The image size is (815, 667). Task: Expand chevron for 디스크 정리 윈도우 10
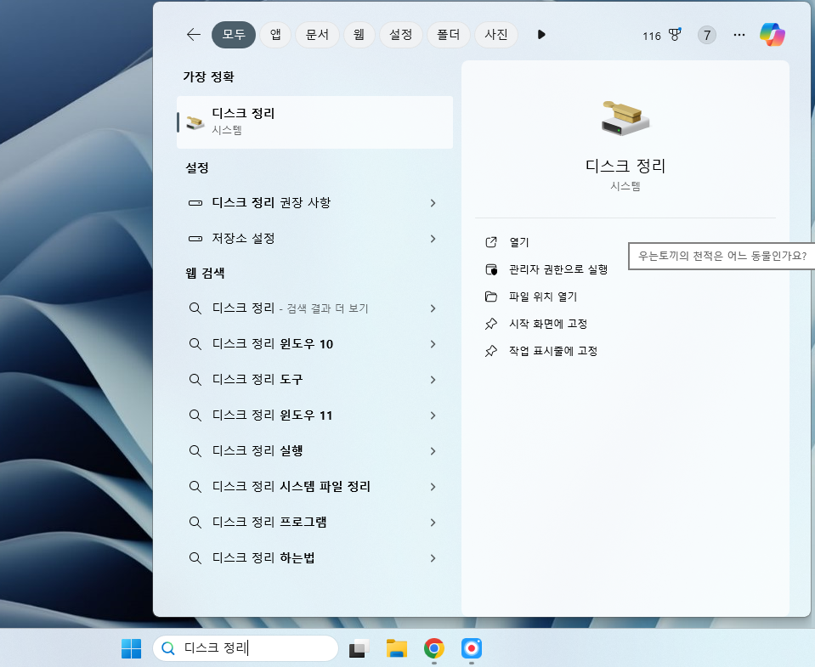(433, 344)
